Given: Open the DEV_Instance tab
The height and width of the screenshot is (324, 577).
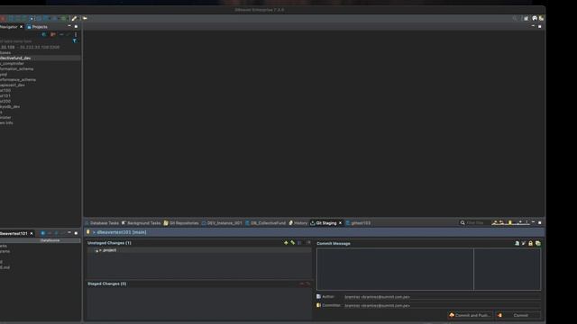Looking at the screenshot, I should point(222,223).
